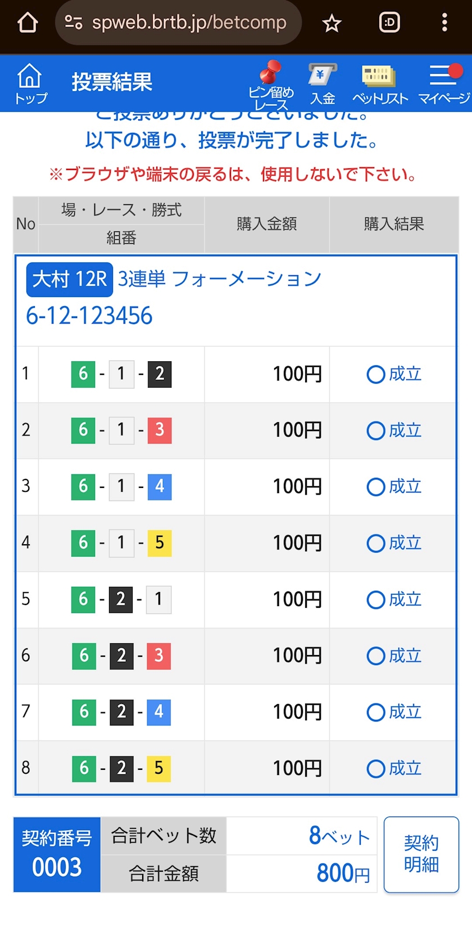Viewport: 472px width, 928px height.
Task: Open マイページ hamburger menu
Action: tap(444, 84)
